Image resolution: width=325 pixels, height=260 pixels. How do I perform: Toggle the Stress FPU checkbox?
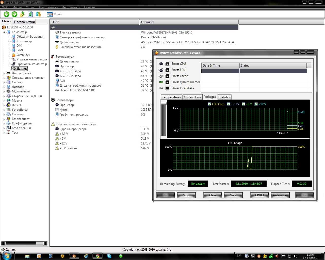click(x=168, y=70)
